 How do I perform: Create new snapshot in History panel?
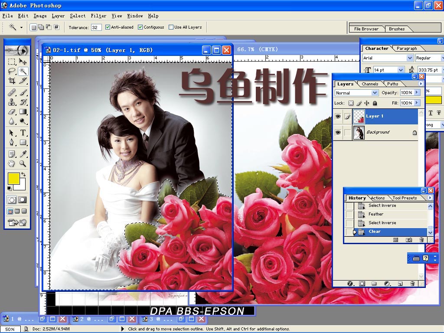[x=408, y=240]
